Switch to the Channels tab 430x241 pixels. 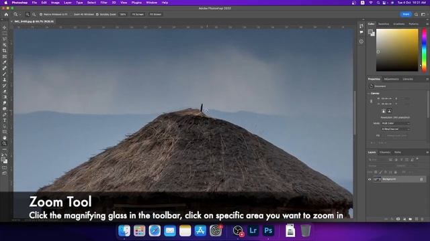(385, 153)
